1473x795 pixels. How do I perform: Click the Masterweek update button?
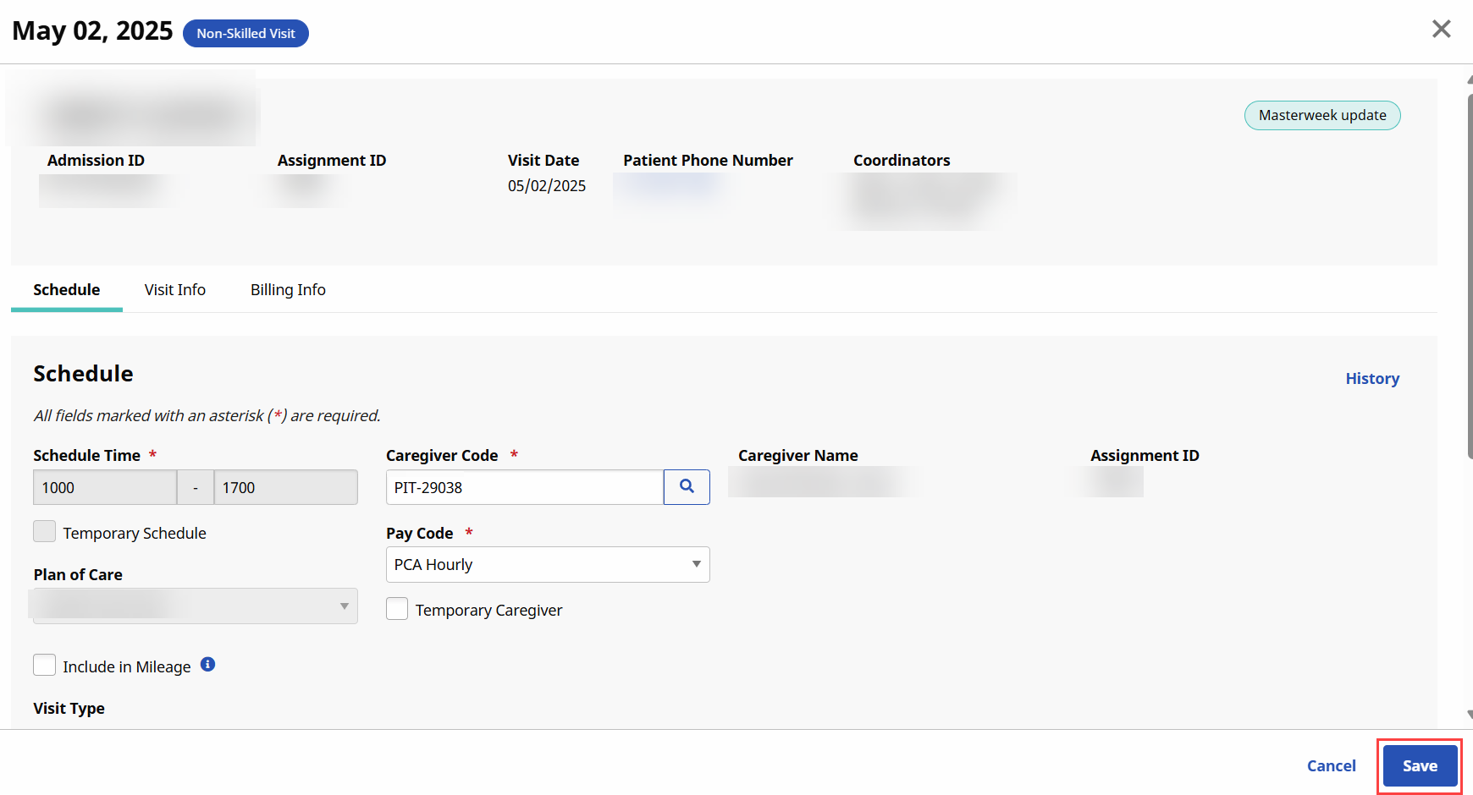pos(1321,116)
